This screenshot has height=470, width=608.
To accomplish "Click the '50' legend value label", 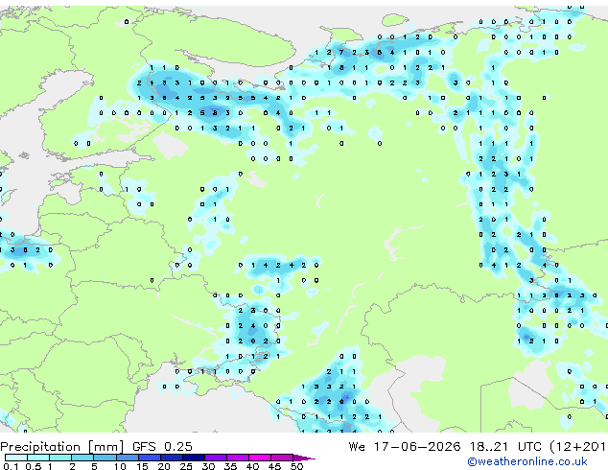I will point(297,466).
